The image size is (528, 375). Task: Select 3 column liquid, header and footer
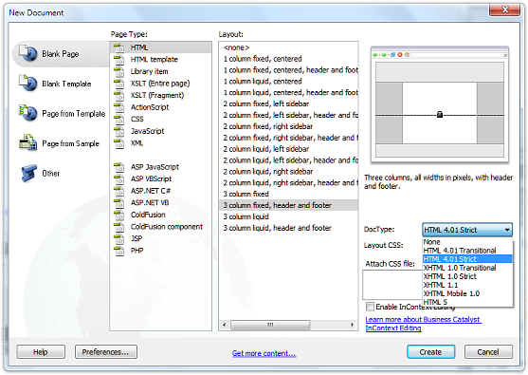pyautogui.click(x=288, y=228)
